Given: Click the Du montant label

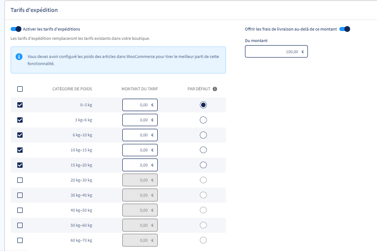Looking at the screenshot, I should pyautogui.click(x=256, y=41).
